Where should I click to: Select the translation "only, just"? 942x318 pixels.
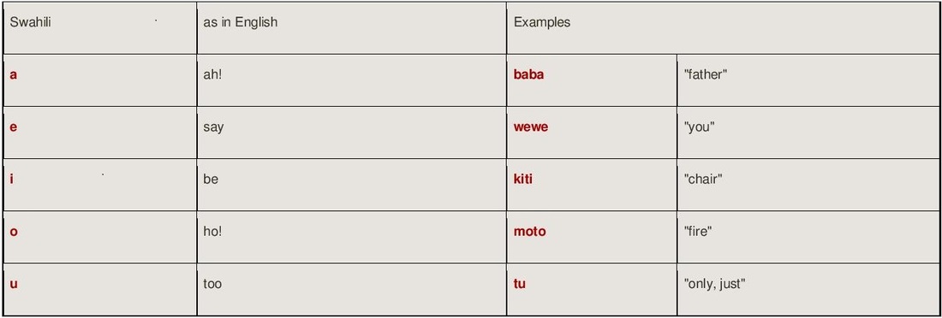coord(715,285)
